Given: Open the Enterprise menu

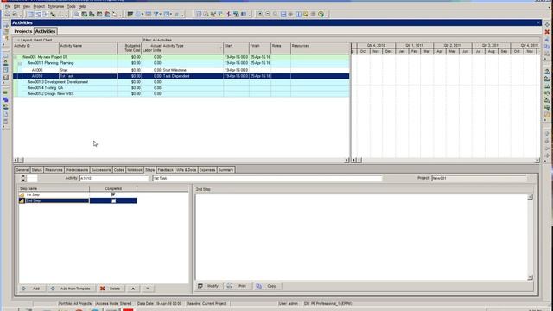Looking at the screenshot, I should [x=55, y=6].
